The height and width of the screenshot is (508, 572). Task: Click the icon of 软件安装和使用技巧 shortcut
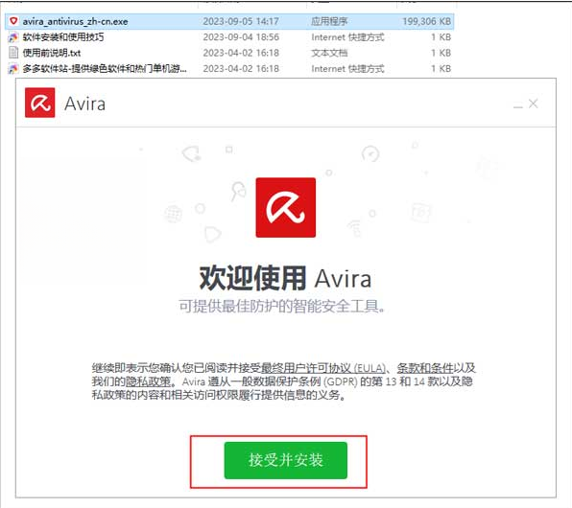[x=13, y=37]
